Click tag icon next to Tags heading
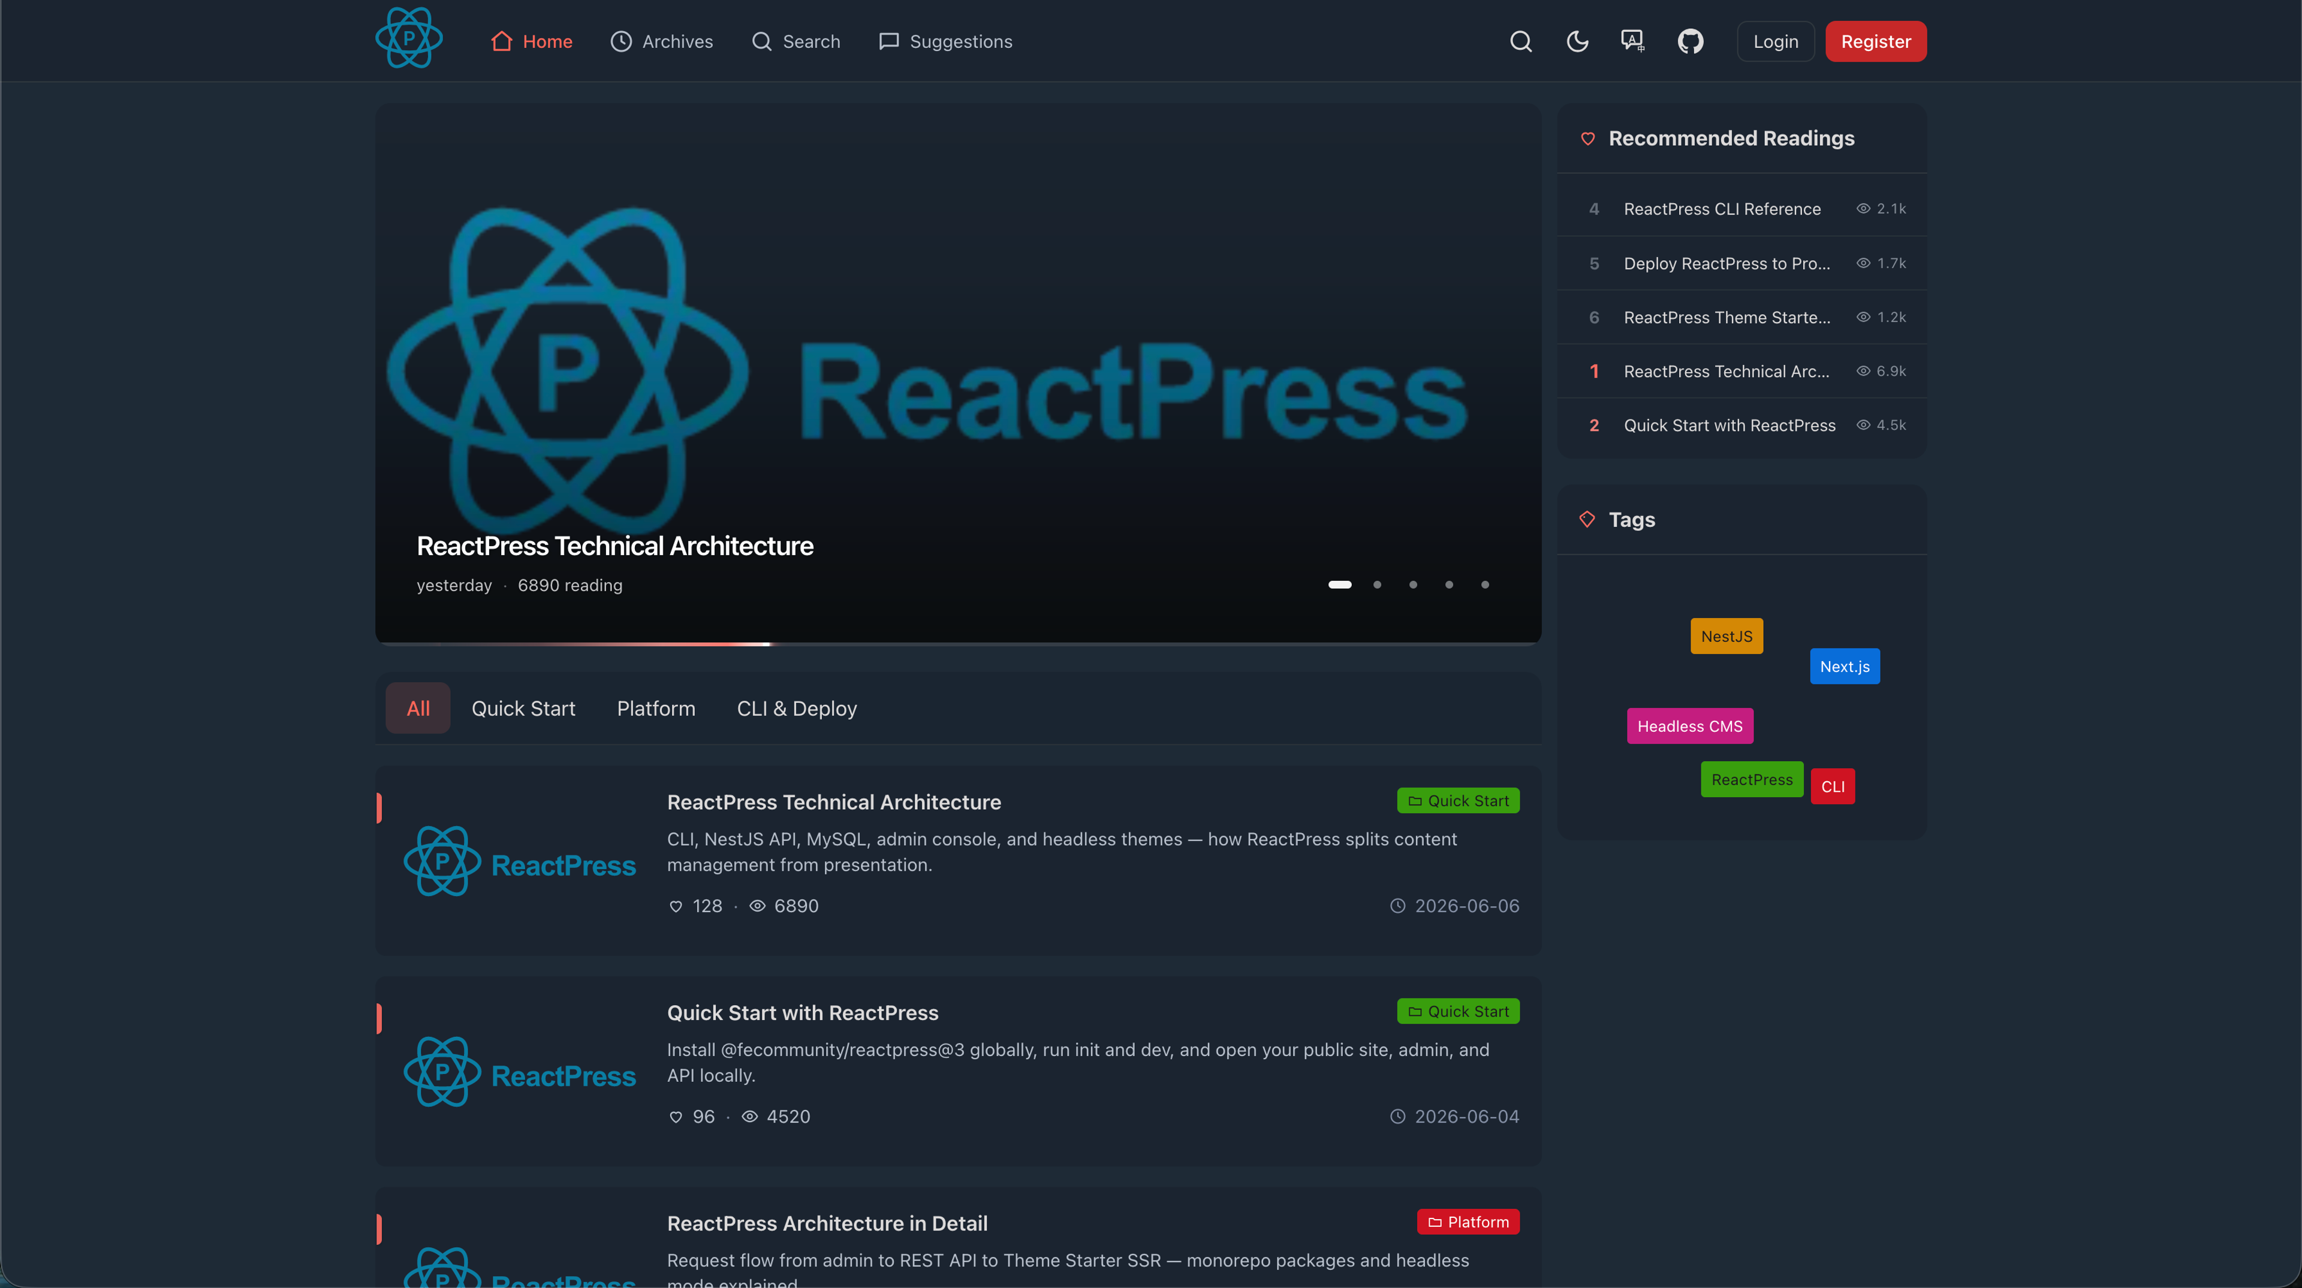 tap(1587, 520)
